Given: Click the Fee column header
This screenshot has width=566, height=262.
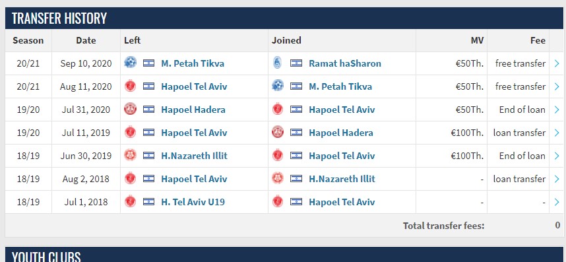Looking at the screenshot, I should tap(538, 40).
